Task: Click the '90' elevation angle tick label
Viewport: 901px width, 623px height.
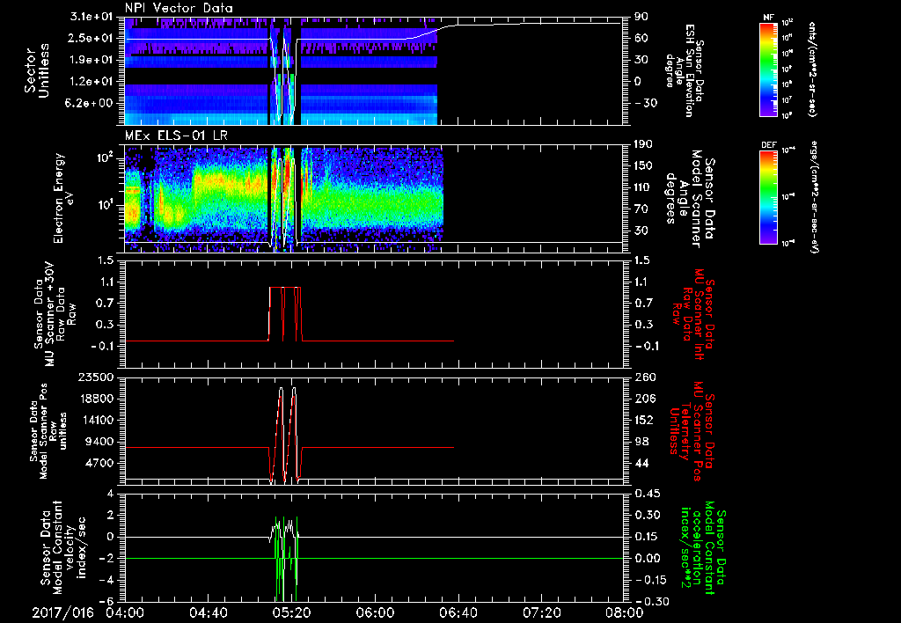Action: 641,17
